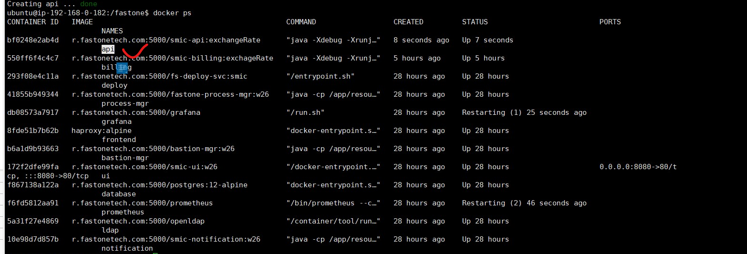Viewport: 747px width, 254px height.
Task: Click the STATUS column header
Action: 475,22
